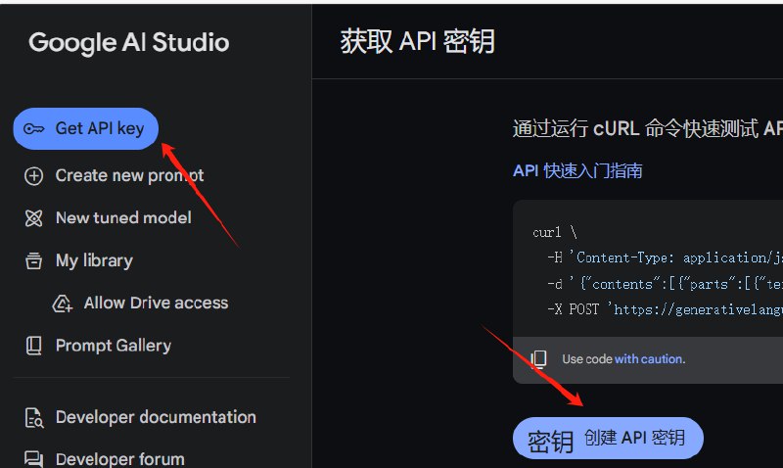
Task: Click the Google AI Studio logo
Action: pos(129,42)
